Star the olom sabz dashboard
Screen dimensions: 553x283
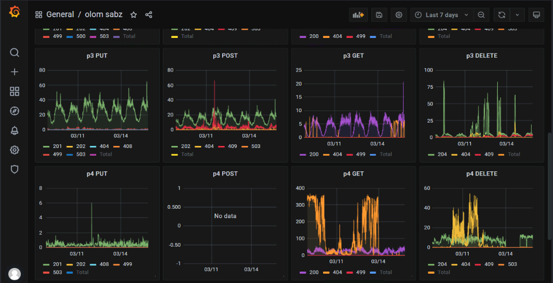tap(134, 15)
